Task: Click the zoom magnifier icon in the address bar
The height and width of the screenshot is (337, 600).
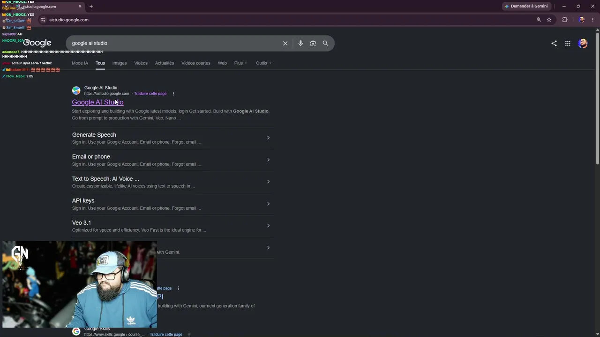Action: point(539,20)
